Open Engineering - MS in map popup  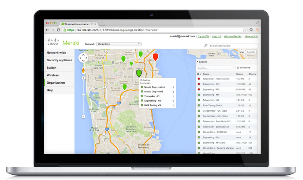153,101
